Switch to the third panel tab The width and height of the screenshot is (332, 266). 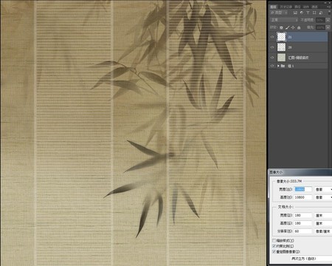point(297,7)
